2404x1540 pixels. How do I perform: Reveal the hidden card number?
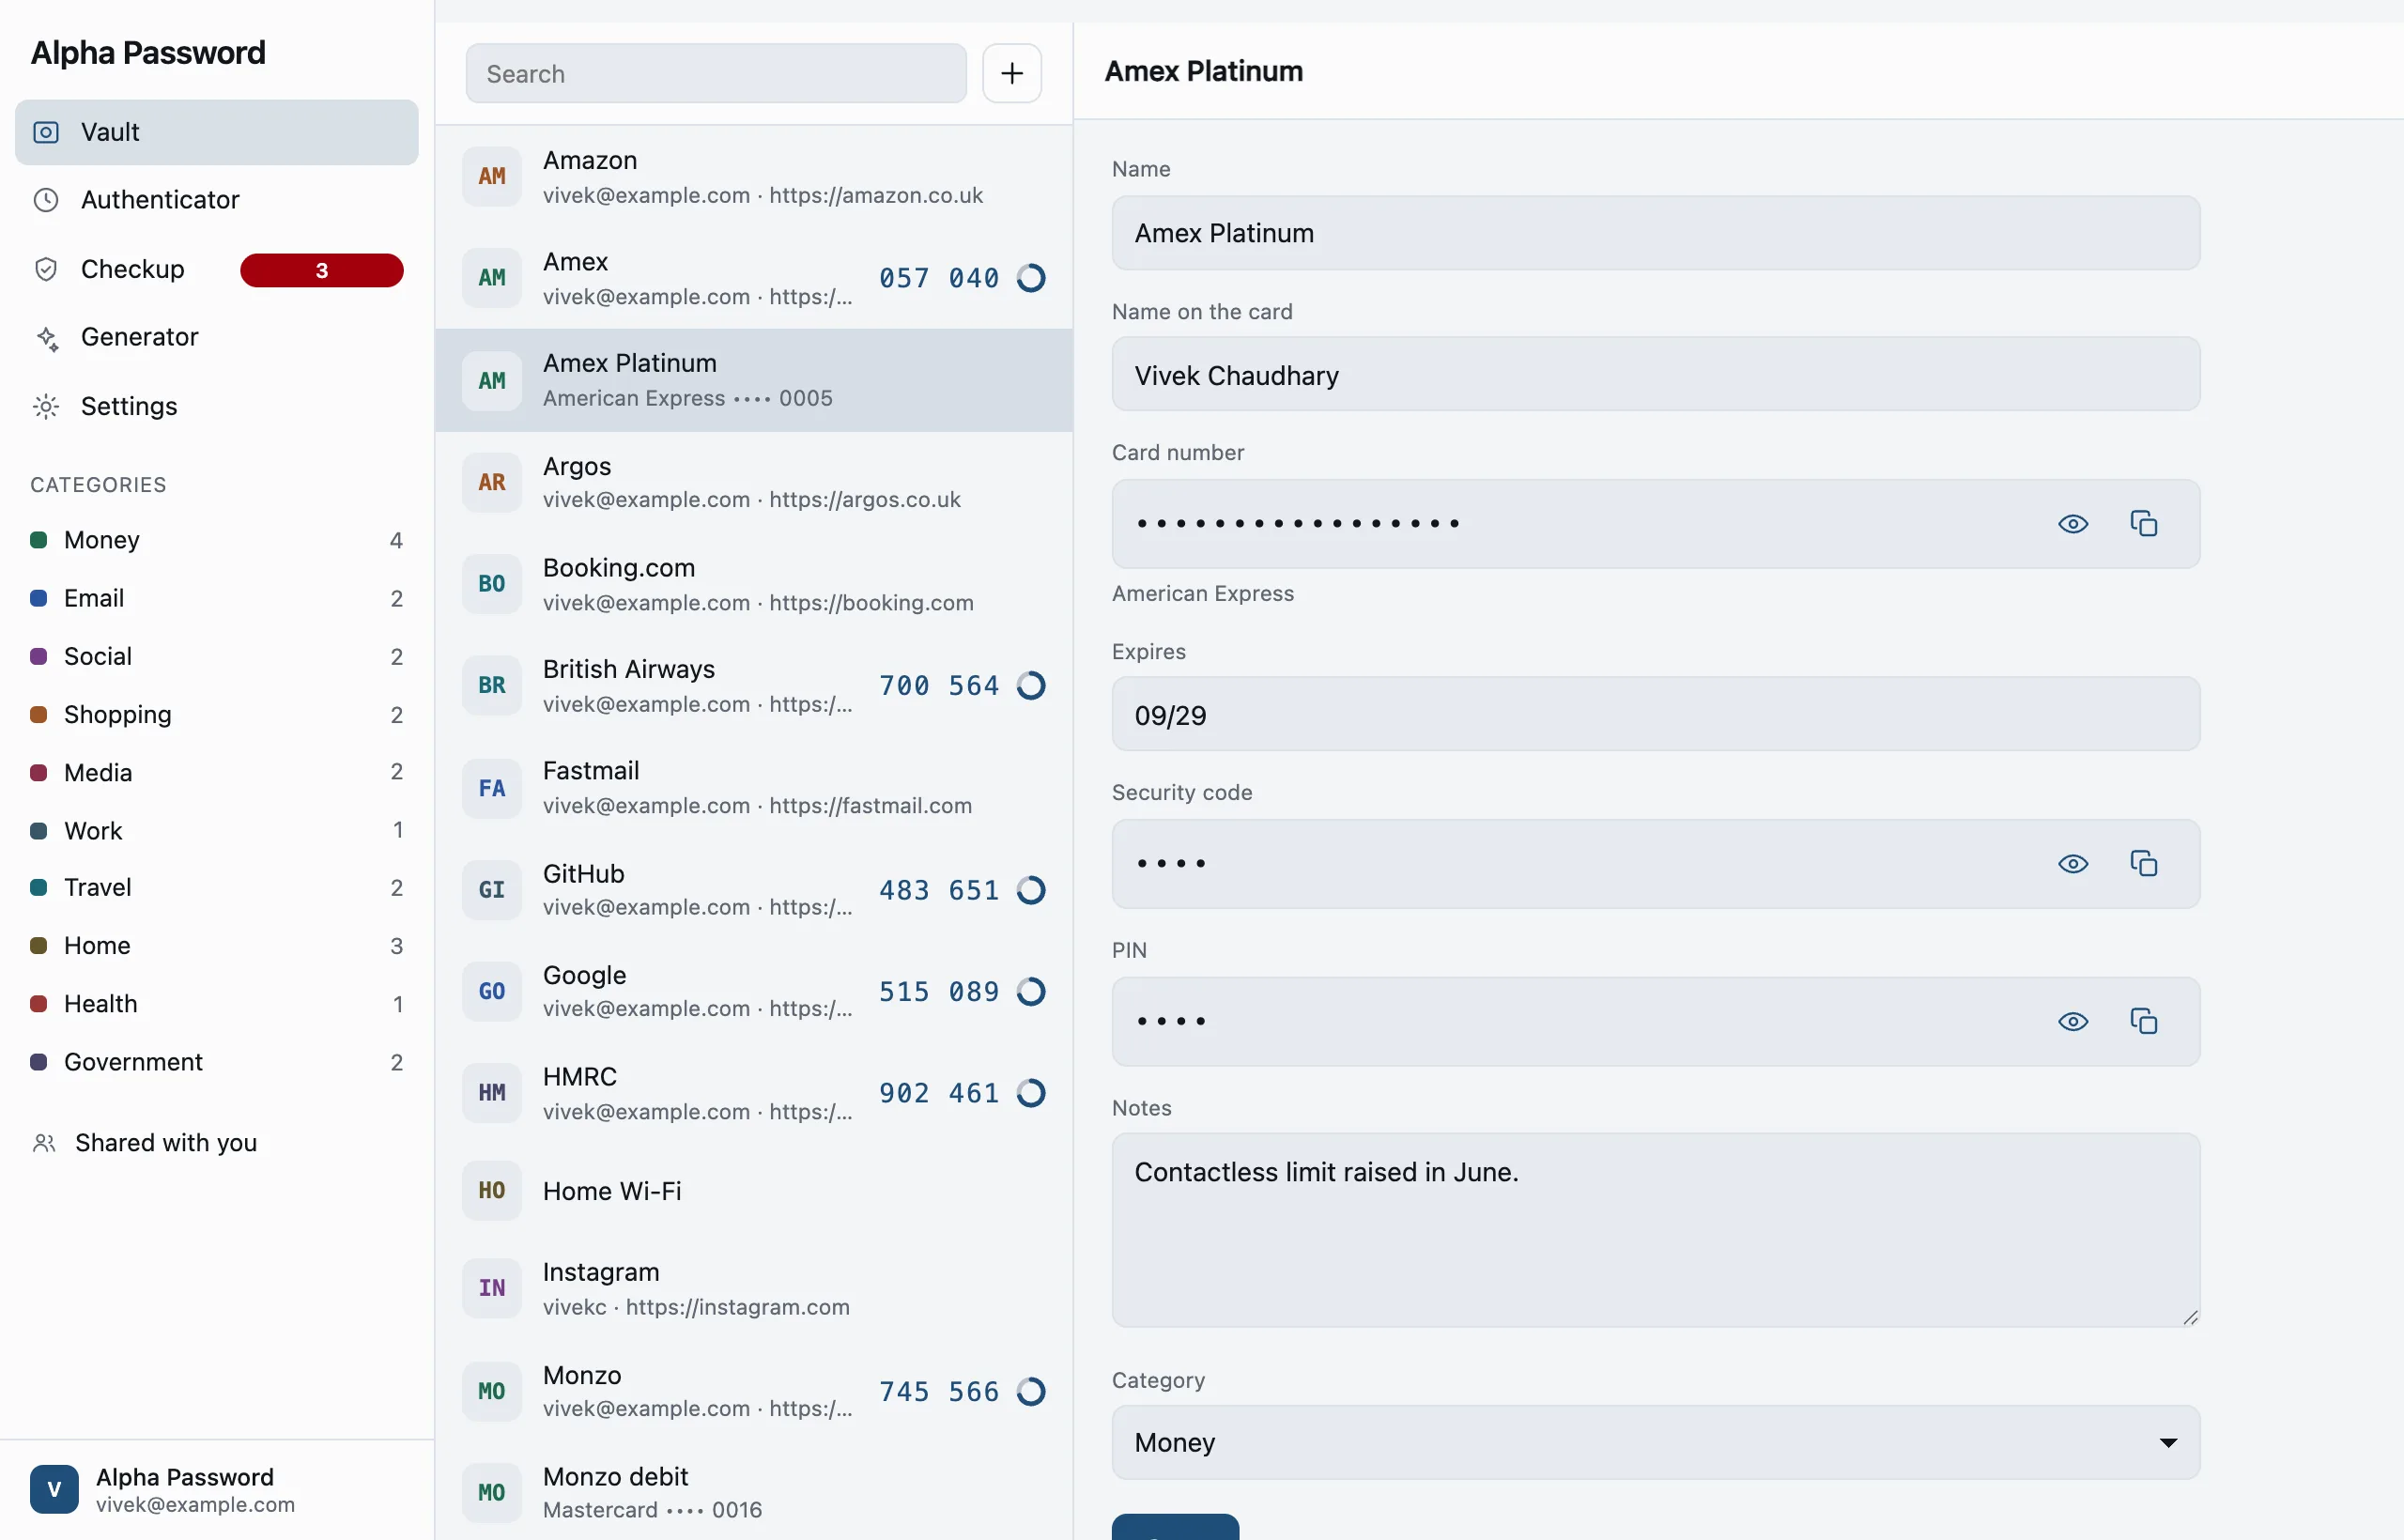tap(2073, 523)
